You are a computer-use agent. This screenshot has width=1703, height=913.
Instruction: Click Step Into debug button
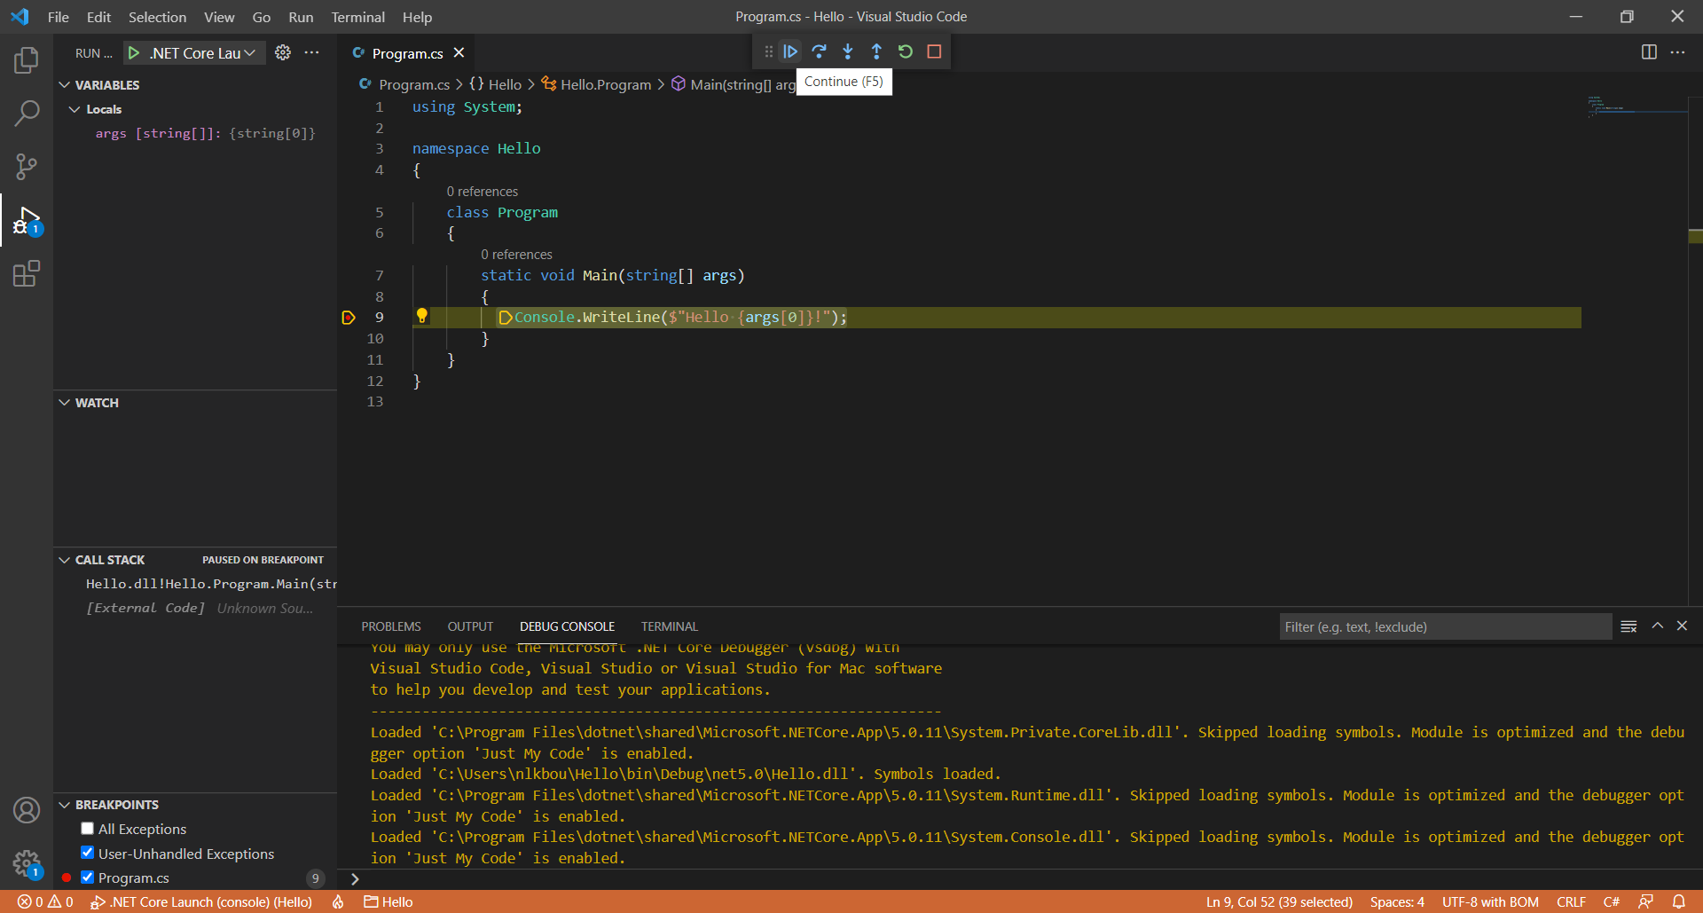point(848,51)
